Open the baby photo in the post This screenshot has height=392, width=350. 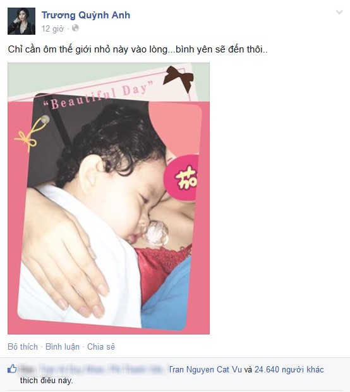(109, 199)
